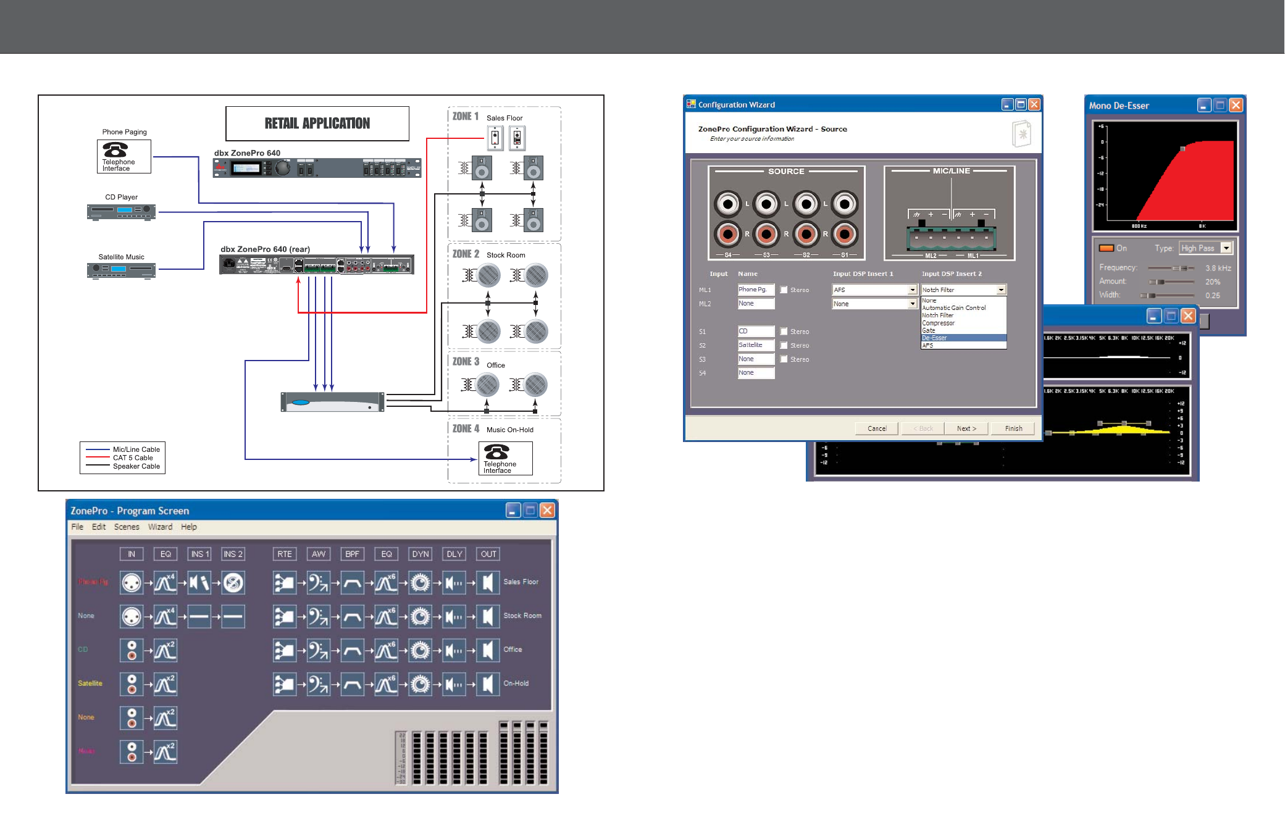
Task: Open the Sales Floor output EQ block
Action: click(387, 582)
